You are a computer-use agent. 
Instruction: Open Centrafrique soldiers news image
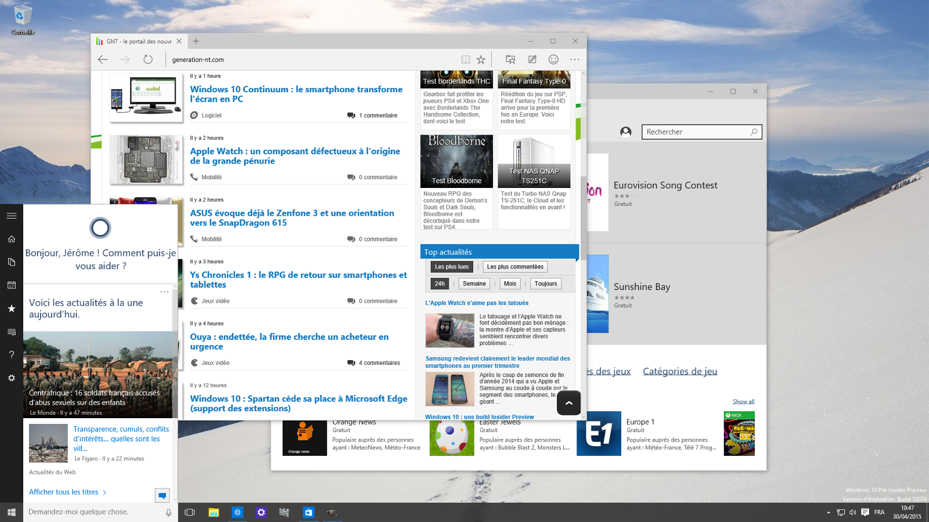(x=100, y=375)
